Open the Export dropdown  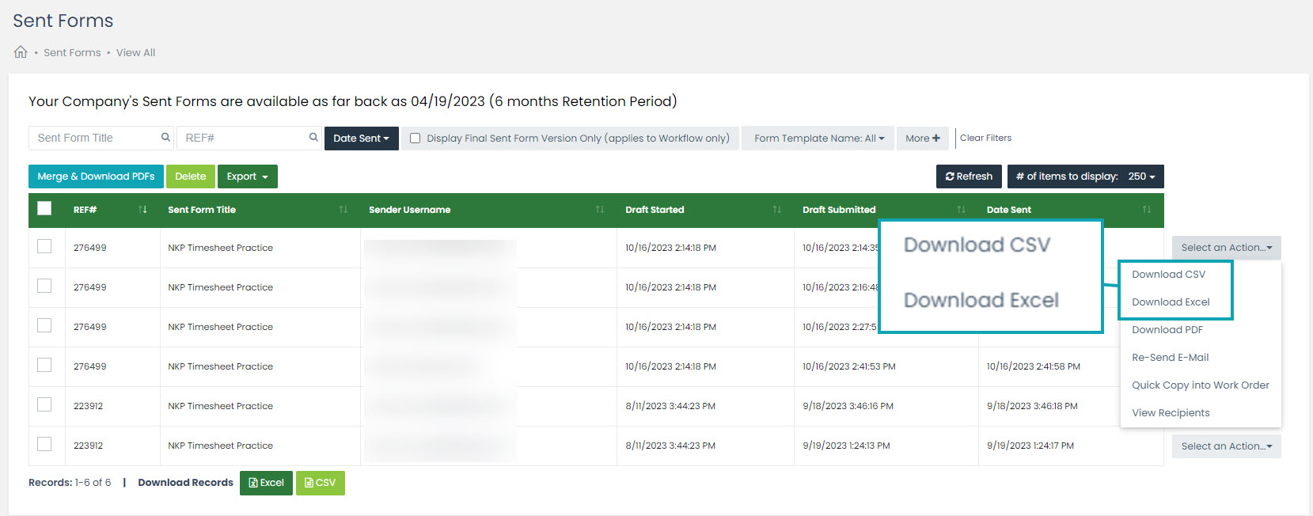247,176
